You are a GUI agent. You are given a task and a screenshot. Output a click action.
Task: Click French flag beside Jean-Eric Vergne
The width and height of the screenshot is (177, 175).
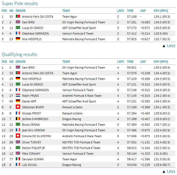pyautogui.click(x=18, y=130)
